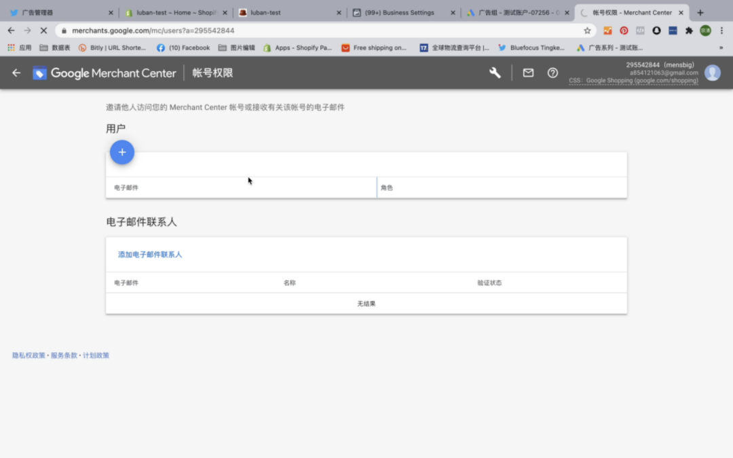Click the gray code extension icon

(640, 31)
